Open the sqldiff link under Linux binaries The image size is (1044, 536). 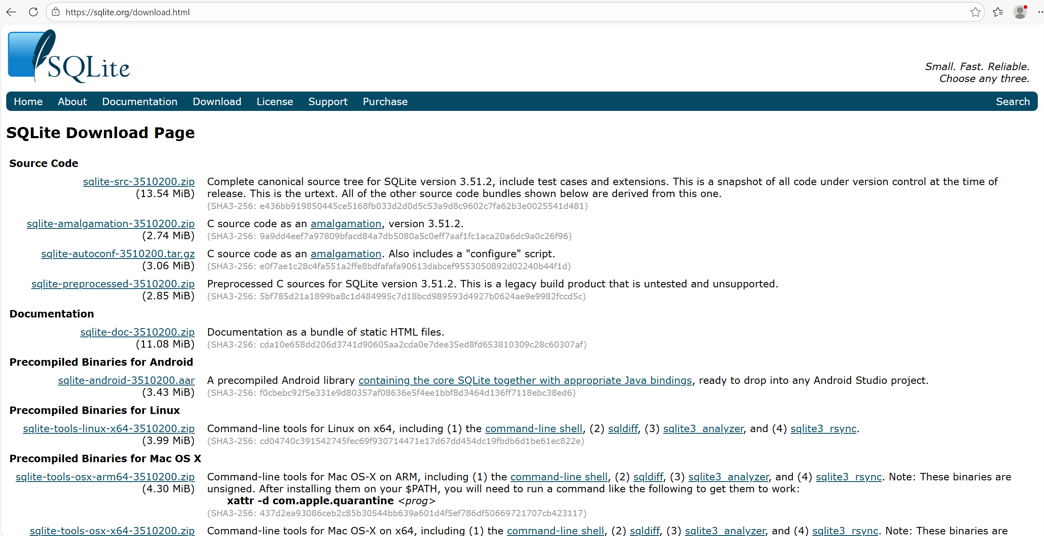click(x=623, y=428)
